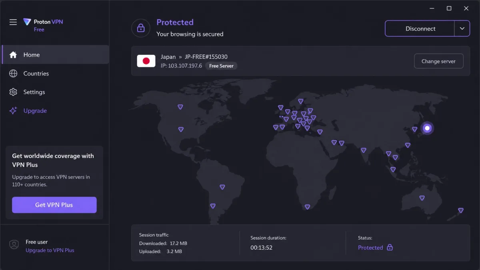Click the Free user avatar icon

point(14,245)
